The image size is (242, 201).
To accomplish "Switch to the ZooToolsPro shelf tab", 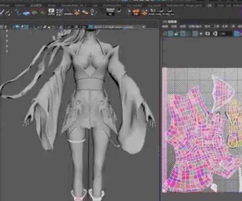I will point(113,5).
